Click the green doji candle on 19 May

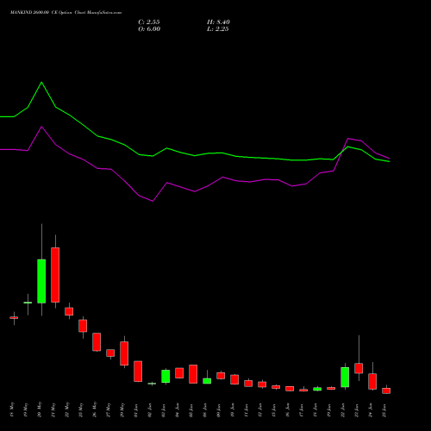click(28, 303)
